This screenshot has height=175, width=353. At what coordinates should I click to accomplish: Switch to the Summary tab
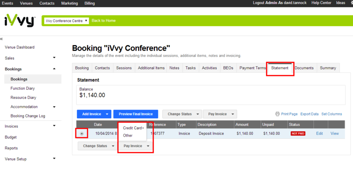tap(328, 68)
